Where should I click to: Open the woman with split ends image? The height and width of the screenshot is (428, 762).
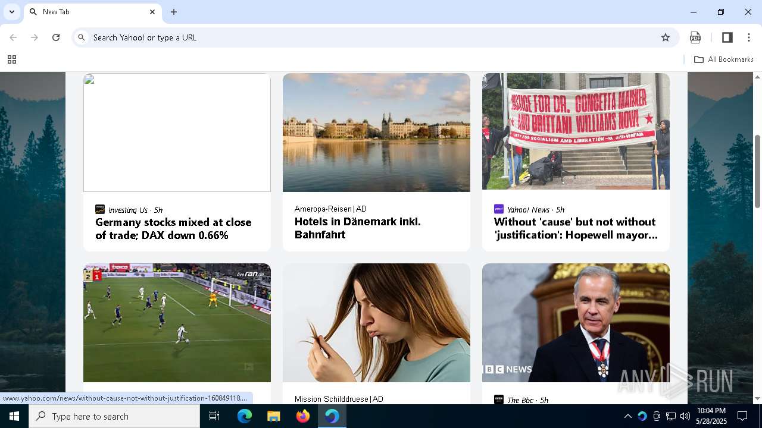click(376, 323)
